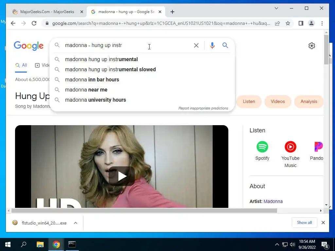
Task: Click Show all downloads button
Action: click(305, 223)
